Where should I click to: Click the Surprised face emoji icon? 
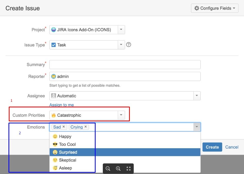(x=55, y=152)
